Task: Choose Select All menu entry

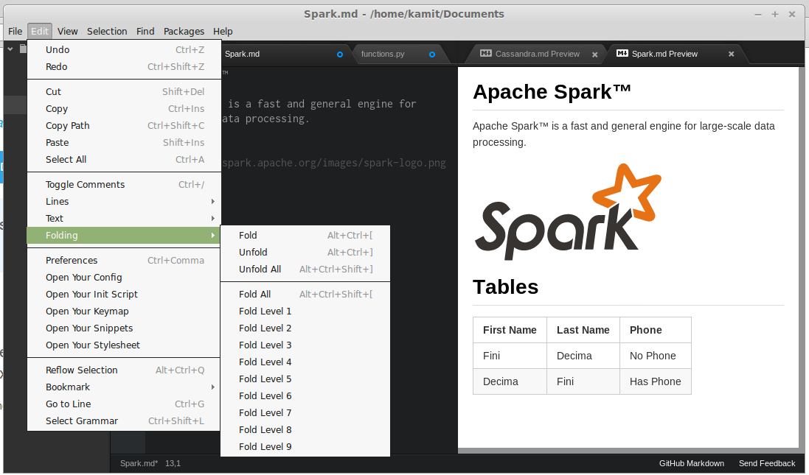Action: point(124,160)
